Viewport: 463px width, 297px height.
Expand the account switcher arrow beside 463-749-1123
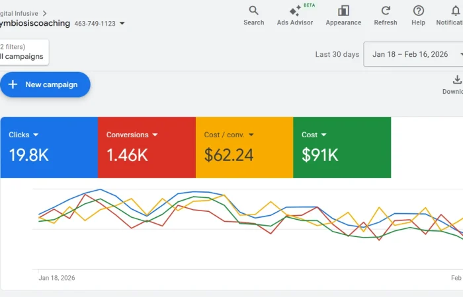[122, 24]
